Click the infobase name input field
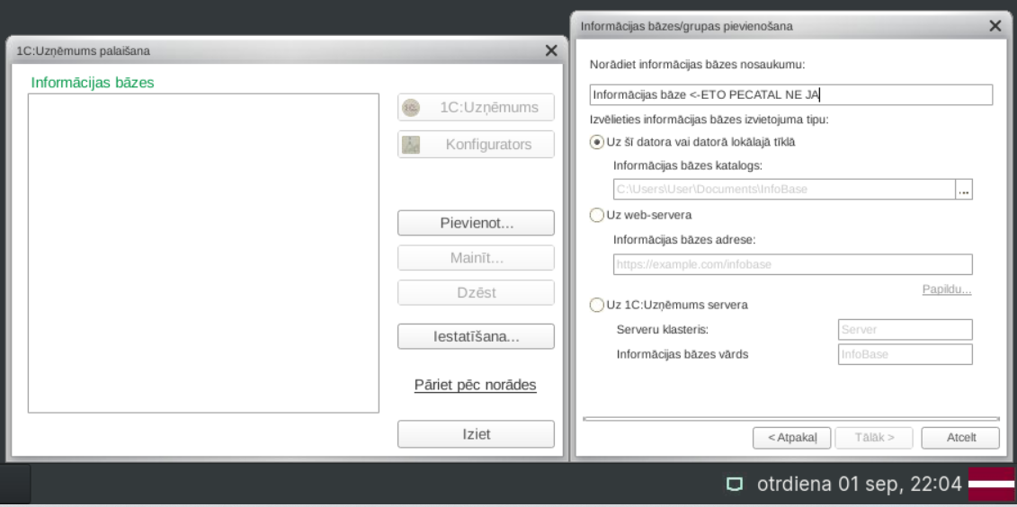The image size is (1017, 507). pos(790,94)
